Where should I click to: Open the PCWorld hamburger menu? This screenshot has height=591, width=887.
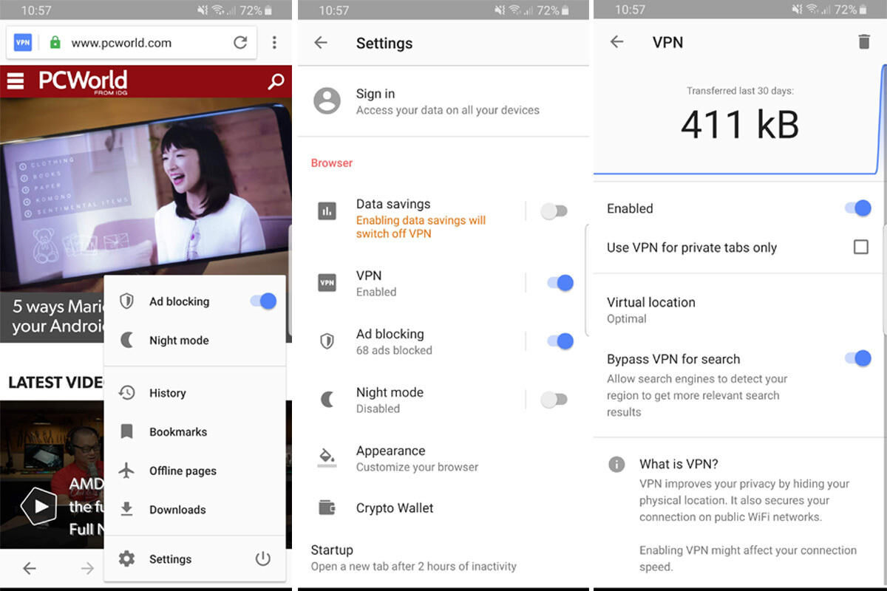pos(16,81)
